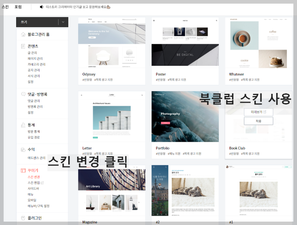
Task: Open 서식 관리 in sidebar
Action: [34, 76]
